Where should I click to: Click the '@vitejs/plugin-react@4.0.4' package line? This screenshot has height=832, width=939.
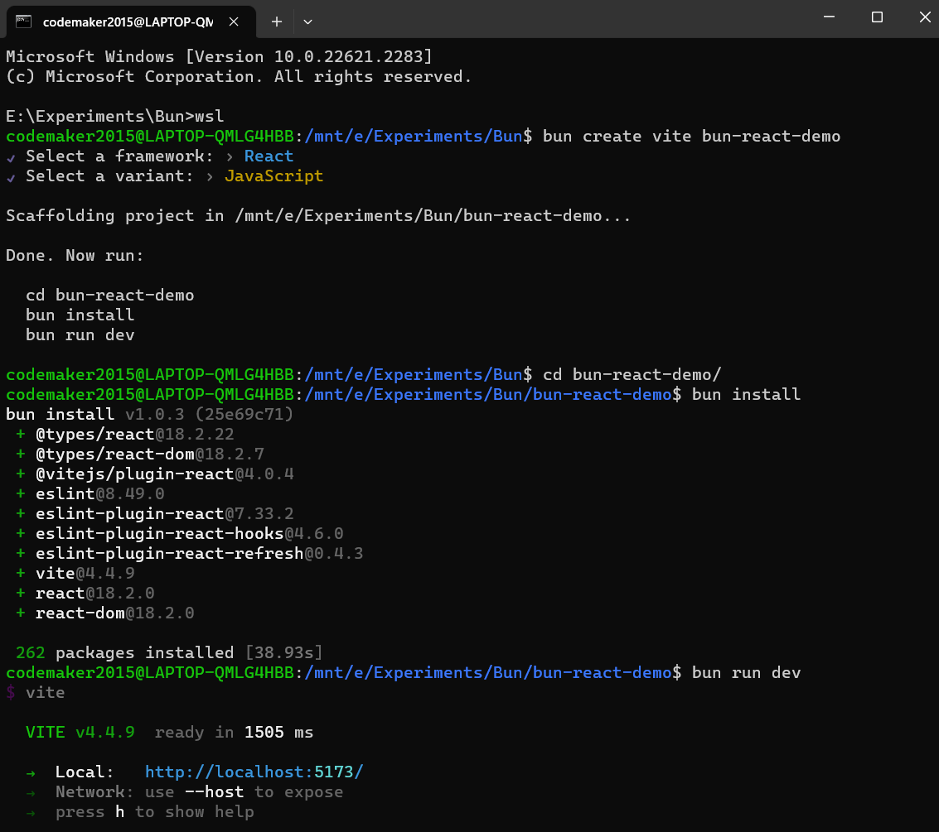[x=154, y=474]
